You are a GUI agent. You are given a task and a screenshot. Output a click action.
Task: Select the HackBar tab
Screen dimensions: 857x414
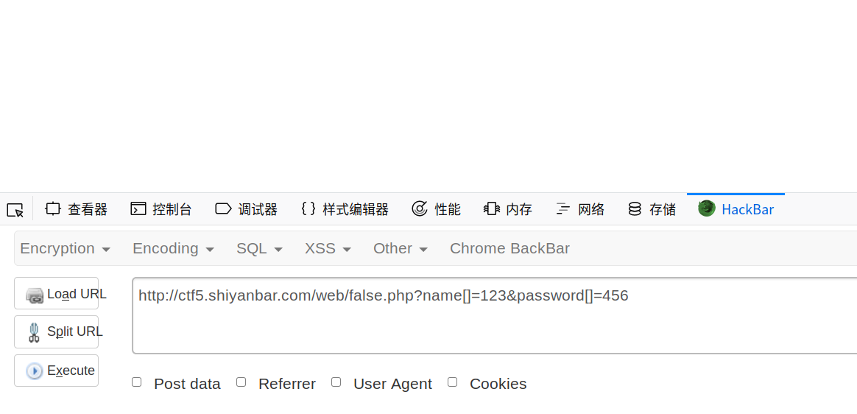(736, 209)
